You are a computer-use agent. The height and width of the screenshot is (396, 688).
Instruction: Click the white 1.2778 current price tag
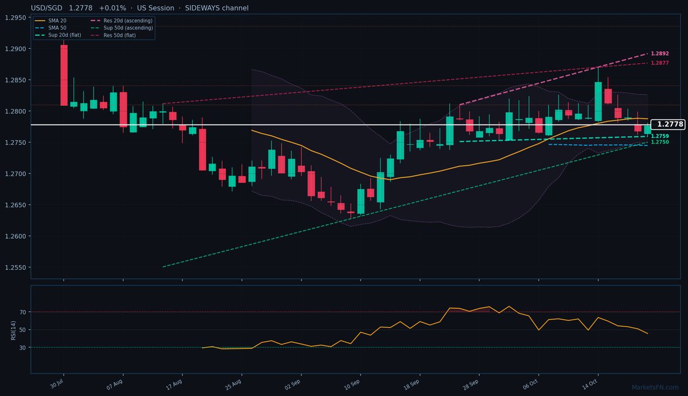click(x=670, y=124)
